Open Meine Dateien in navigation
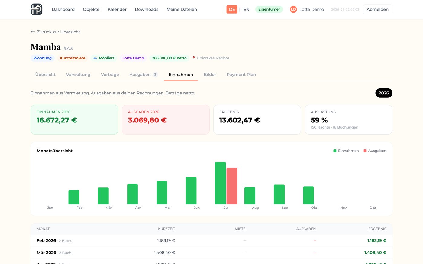 (x=182, y=9)
